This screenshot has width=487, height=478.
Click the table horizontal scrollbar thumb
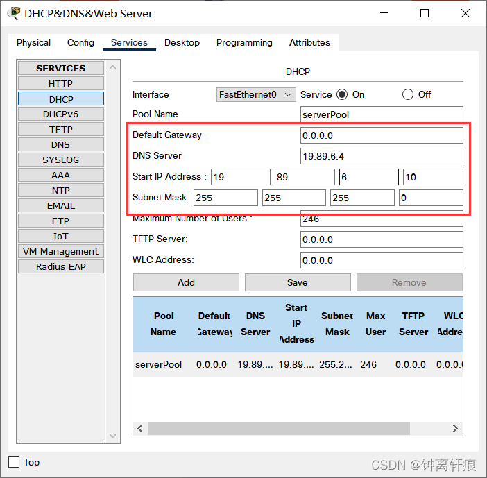(x=279, y=428)
